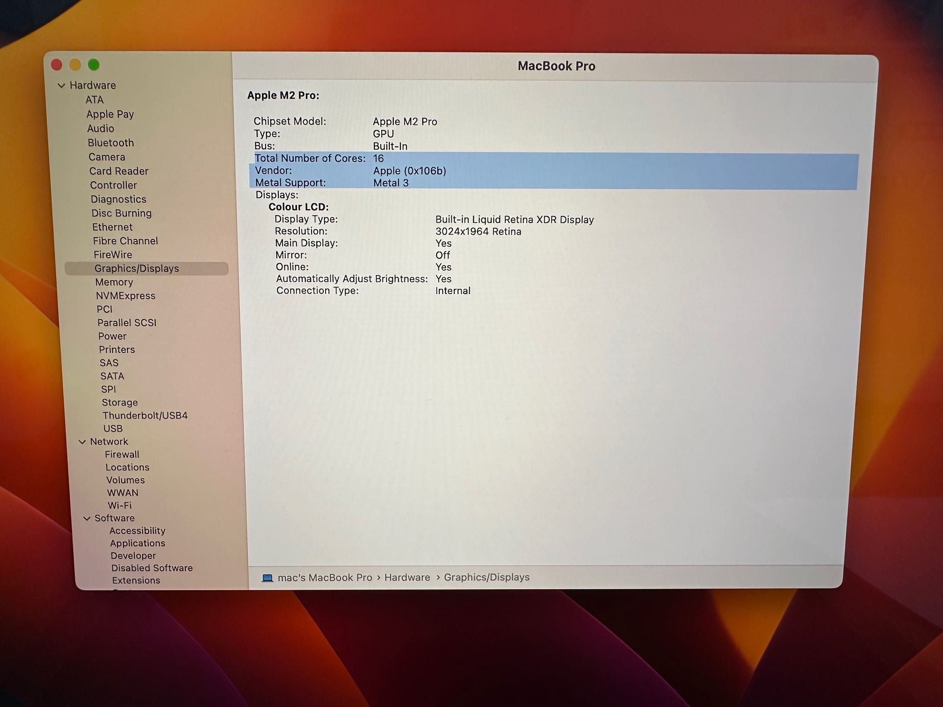Select Controller in the sidebar
This screenshot has width=943, height=707.
[x=113, y=185]
